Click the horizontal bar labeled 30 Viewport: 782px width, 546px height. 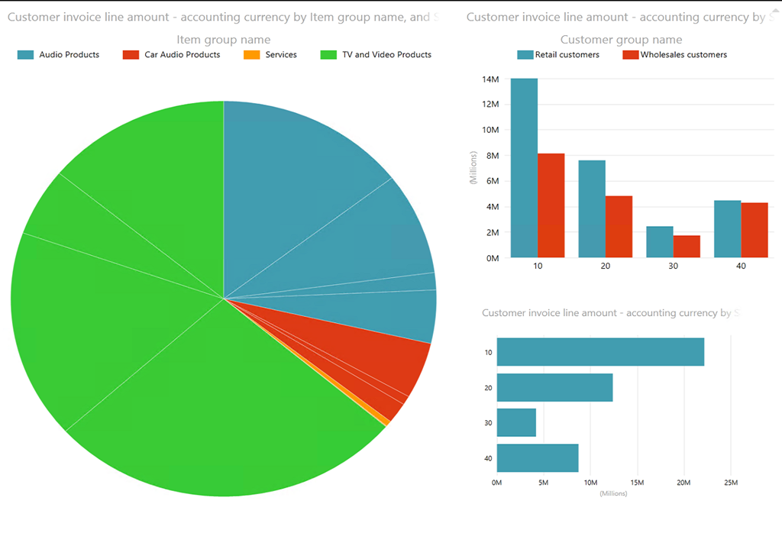516,422
